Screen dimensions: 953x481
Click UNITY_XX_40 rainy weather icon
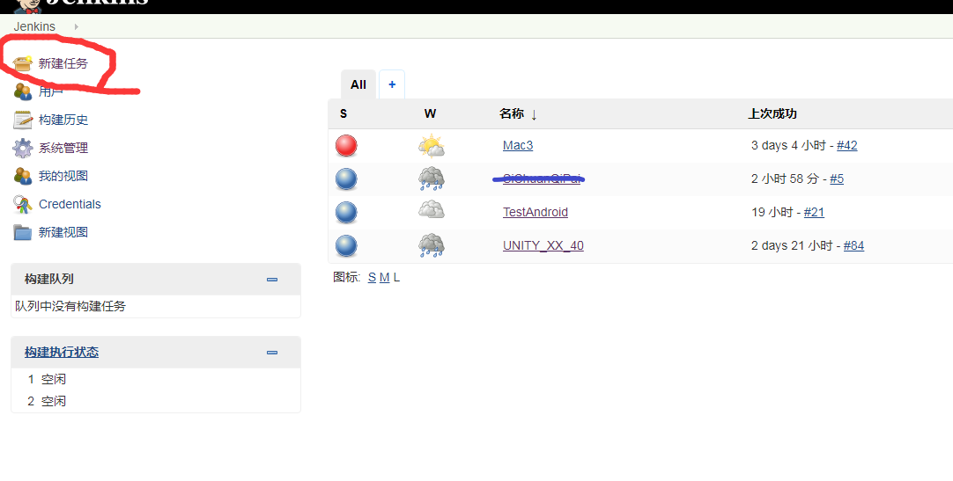click(x=432, y=245)
